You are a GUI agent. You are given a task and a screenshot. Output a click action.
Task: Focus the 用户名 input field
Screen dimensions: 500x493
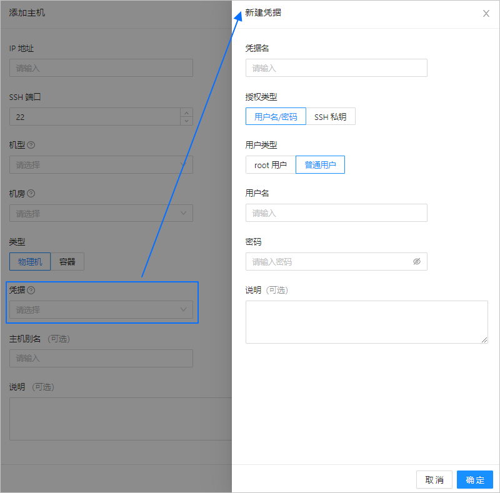[x=336, y=213]
